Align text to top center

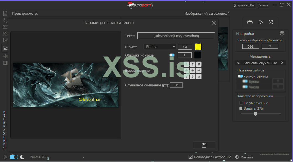193,64
